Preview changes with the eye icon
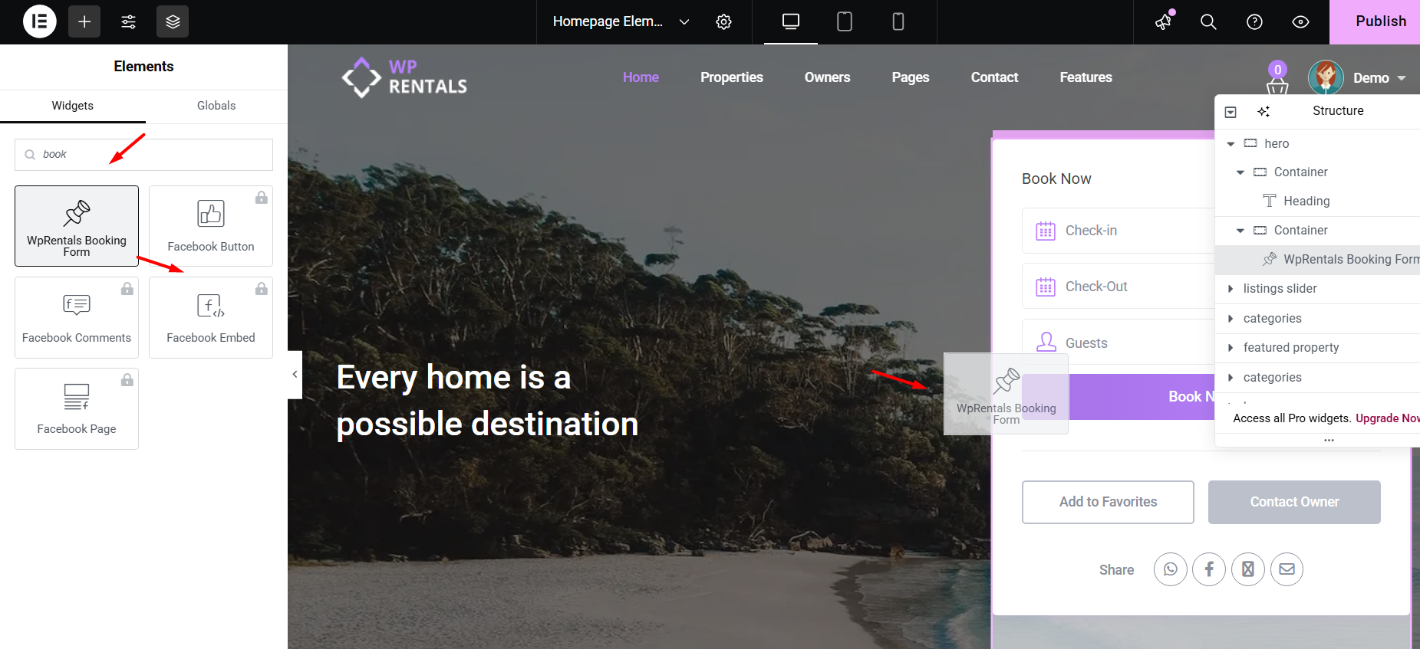Screen dimensions: 1420x649 (x=1300, y=21)
